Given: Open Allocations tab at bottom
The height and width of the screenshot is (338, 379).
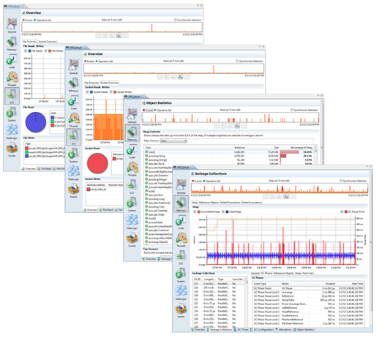Looking at the screenshot, I should (283, 329).
